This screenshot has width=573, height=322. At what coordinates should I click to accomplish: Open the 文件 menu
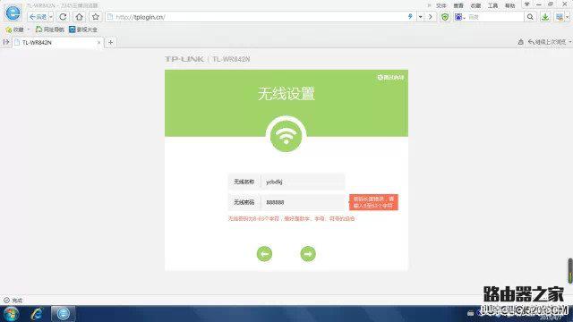point(441,5)
